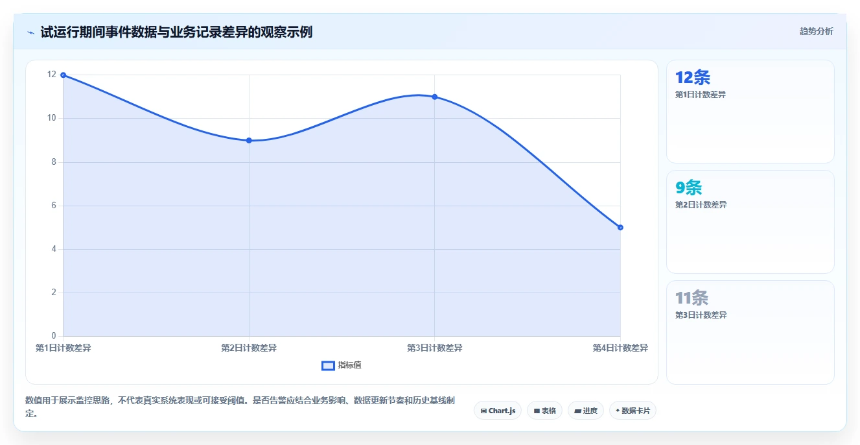This screenshot has height=445, width=860.
Task: Click the y-axis value 2
Action: 54,293
